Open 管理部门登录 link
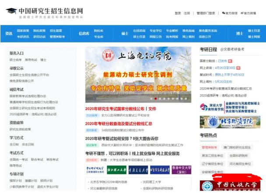The width and height of the screenshot is (266, 193). tap(206, 13)
